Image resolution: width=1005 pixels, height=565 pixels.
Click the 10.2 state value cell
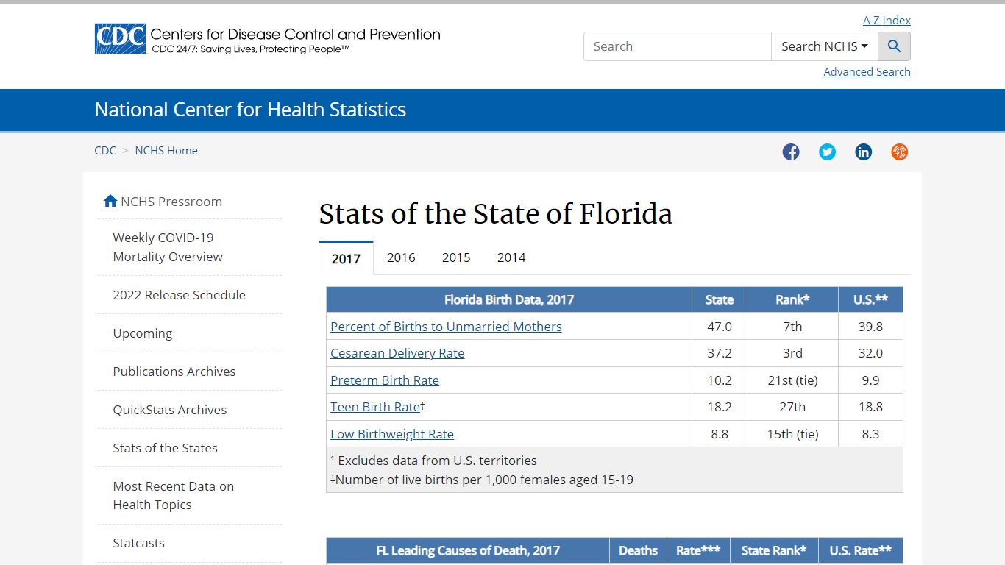720,380
